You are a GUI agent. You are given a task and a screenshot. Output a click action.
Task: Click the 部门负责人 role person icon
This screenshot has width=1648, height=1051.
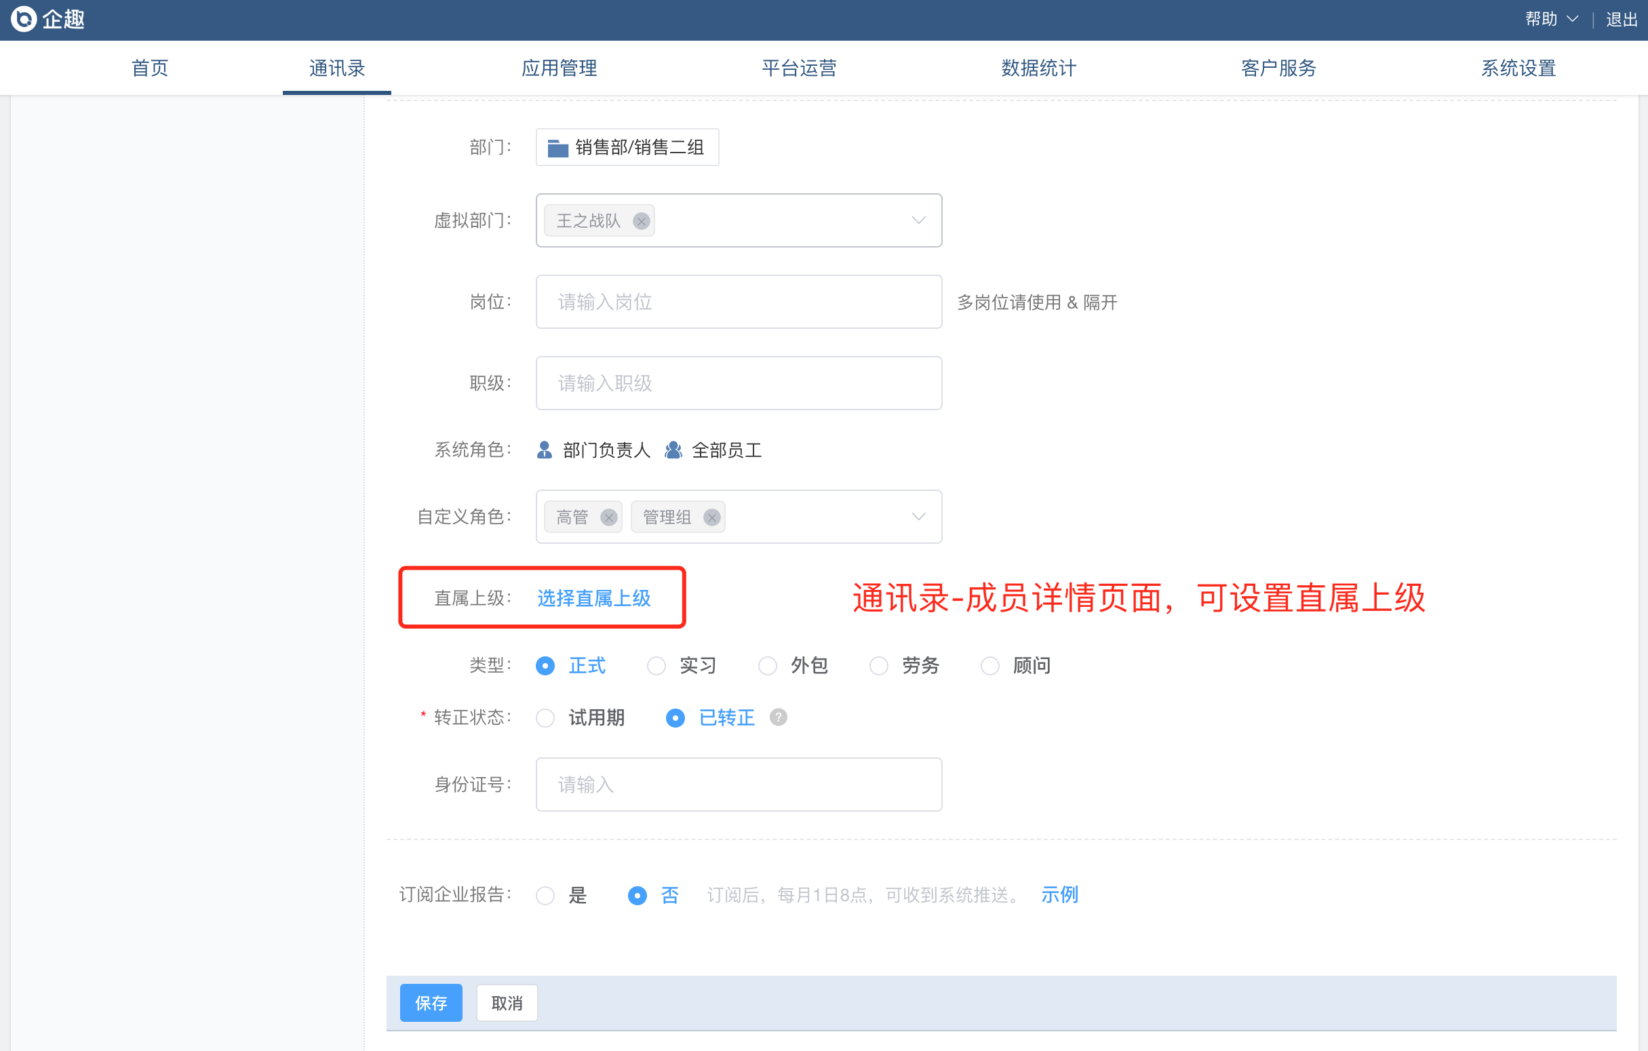tap(545, 450)
